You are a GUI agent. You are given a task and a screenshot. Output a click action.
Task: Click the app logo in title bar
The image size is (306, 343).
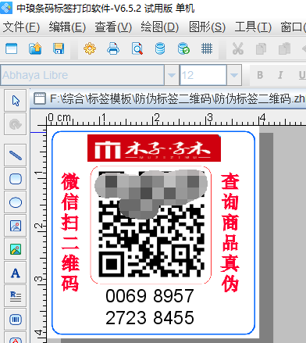[5, 7]
